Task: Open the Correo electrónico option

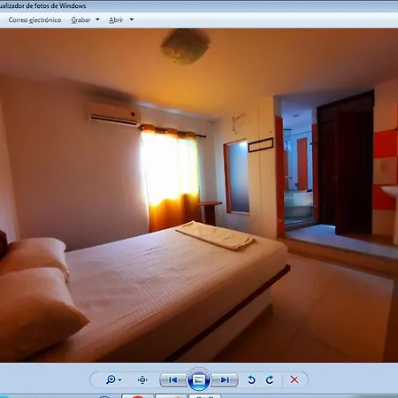Action: 34,20
